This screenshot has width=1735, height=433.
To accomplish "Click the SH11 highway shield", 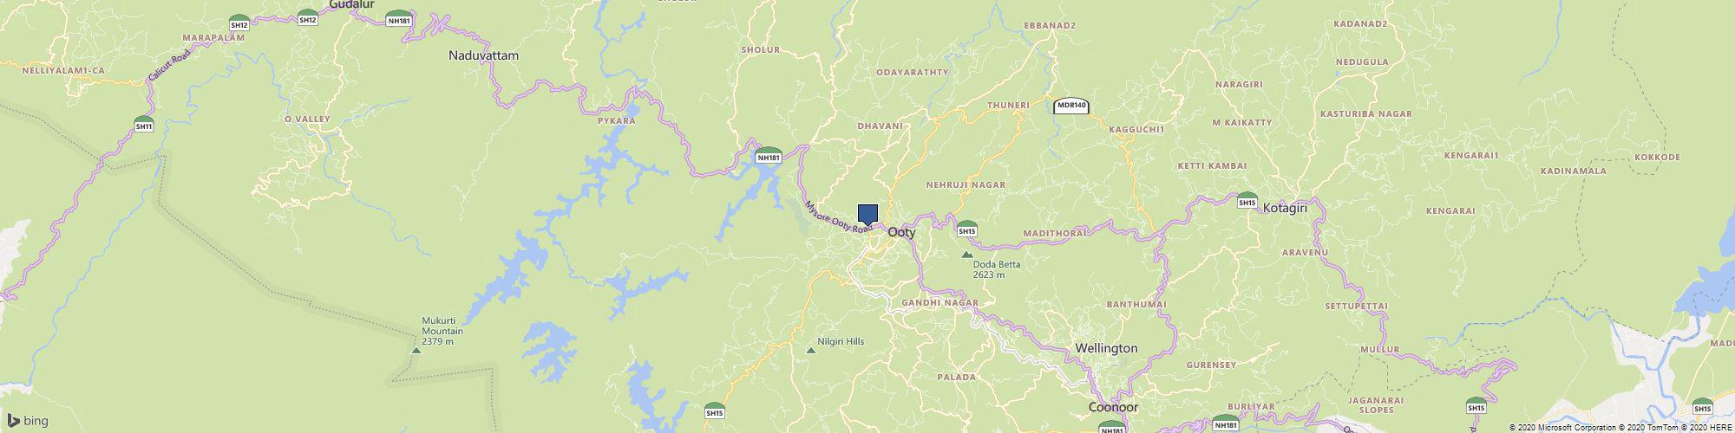I will (x=144, y=125).
